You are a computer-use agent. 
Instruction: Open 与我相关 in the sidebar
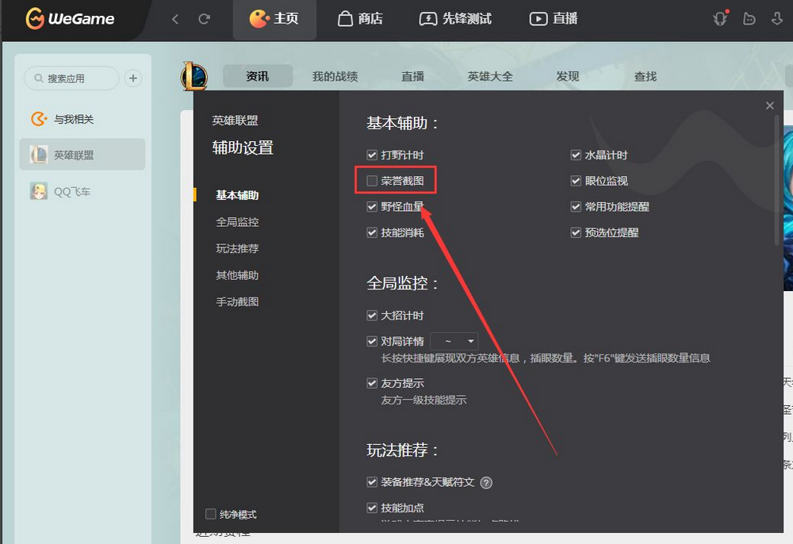point(63,119)
